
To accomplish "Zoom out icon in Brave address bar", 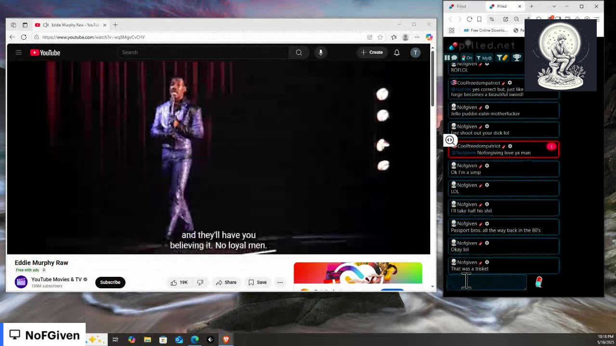I will coord(516,19).
